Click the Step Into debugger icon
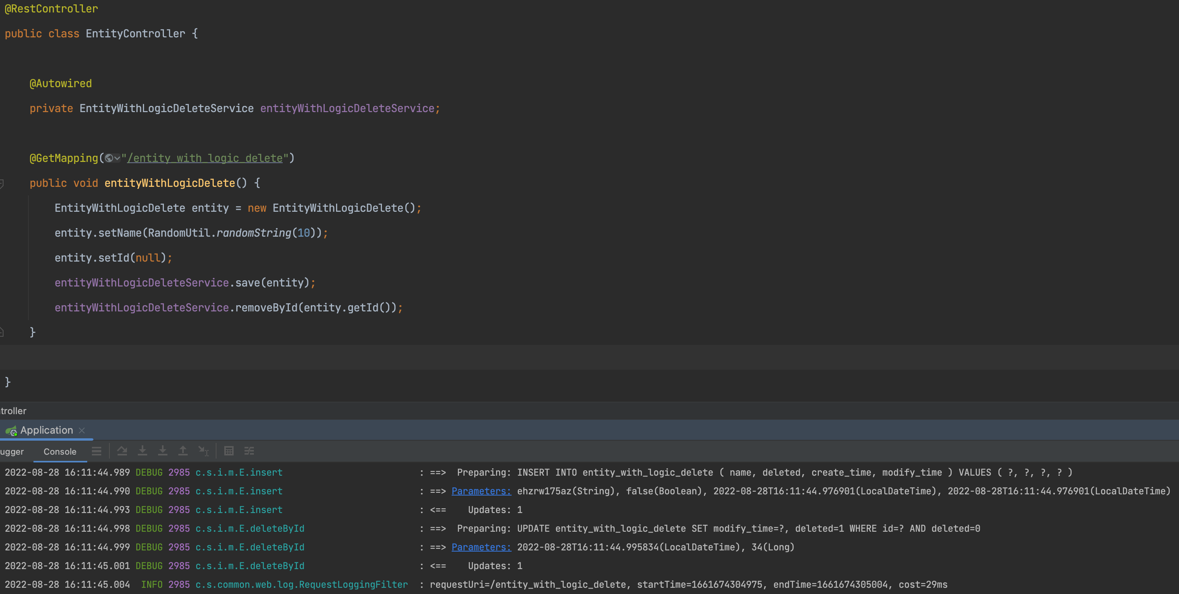 (143, 451)
